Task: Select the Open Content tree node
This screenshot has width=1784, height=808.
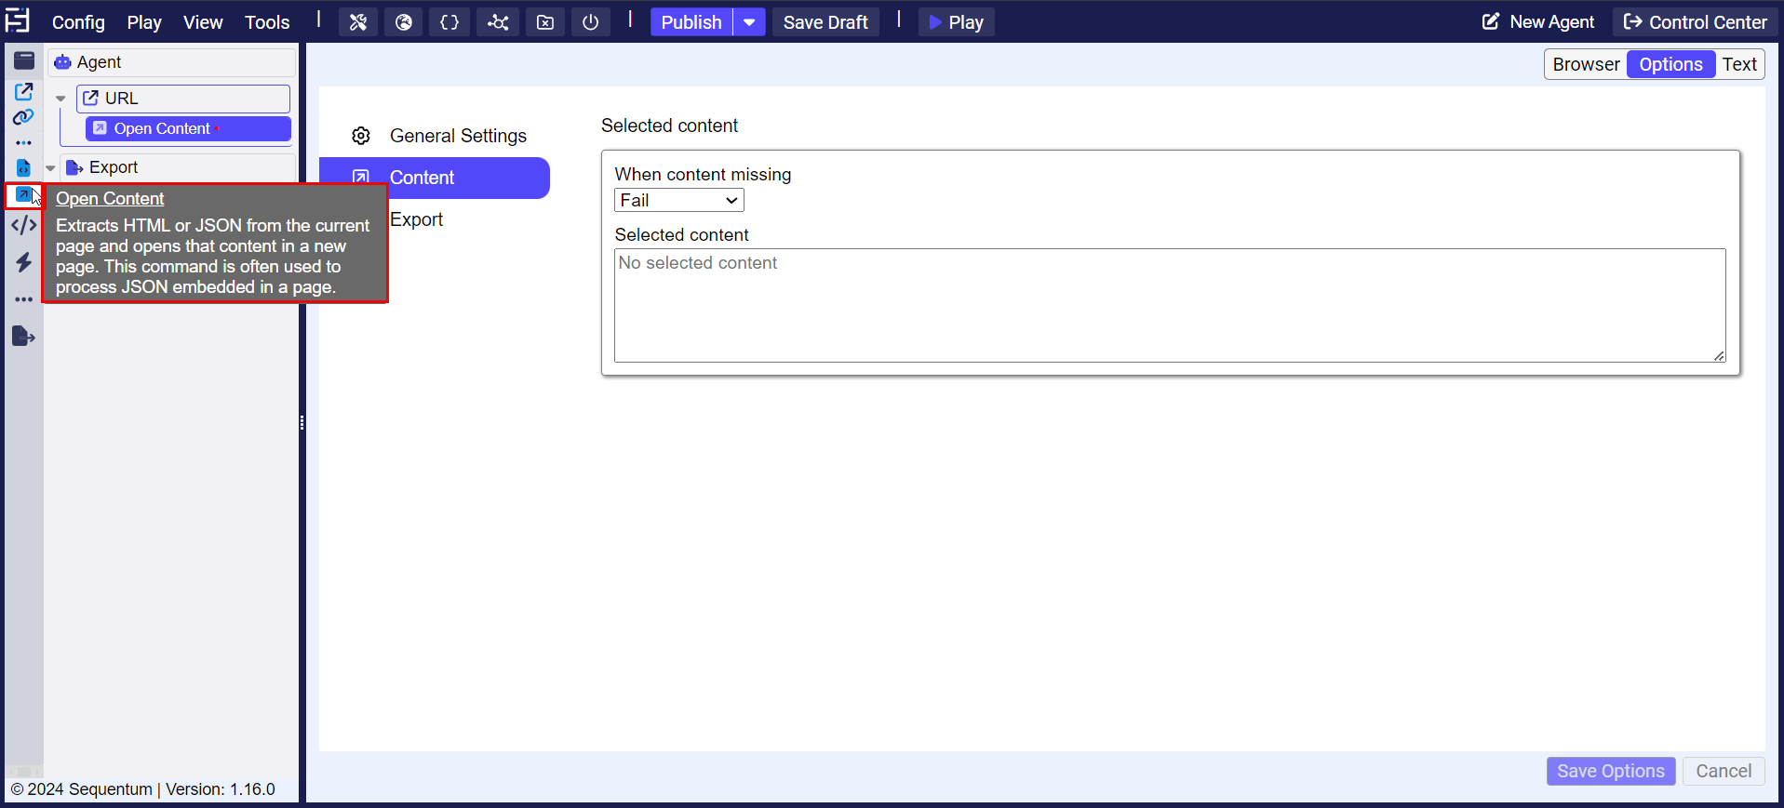Action: pyautogui.click(x=188, y=128)
